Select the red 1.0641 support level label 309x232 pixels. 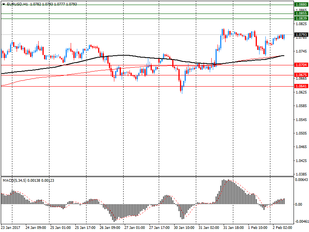click(x=301, y=86)
